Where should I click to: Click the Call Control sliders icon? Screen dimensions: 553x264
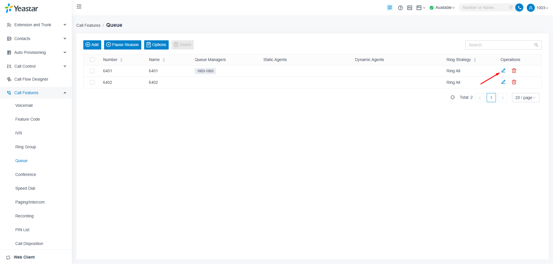tap(9, 66)
